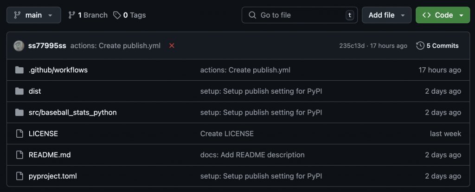Viewport: 475px width, 192px height.
Task: Click the LICENSE file icon
Action: click(19, 134)
